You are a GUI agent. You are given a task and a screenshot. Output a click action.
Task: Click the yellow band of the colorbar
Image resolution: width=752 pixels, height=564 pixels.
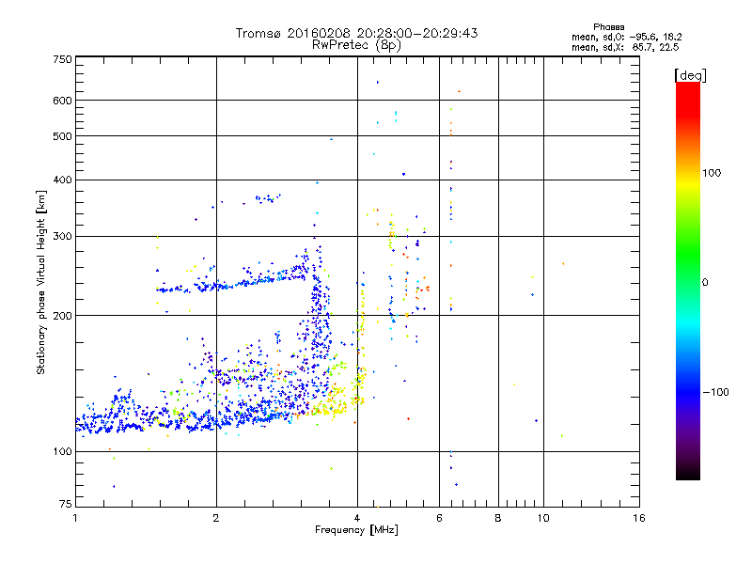(x=687, y=179)
